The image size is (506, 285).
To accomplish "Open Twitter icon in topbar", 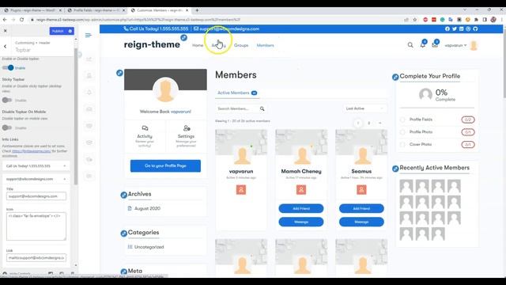I will pos(455,28).
